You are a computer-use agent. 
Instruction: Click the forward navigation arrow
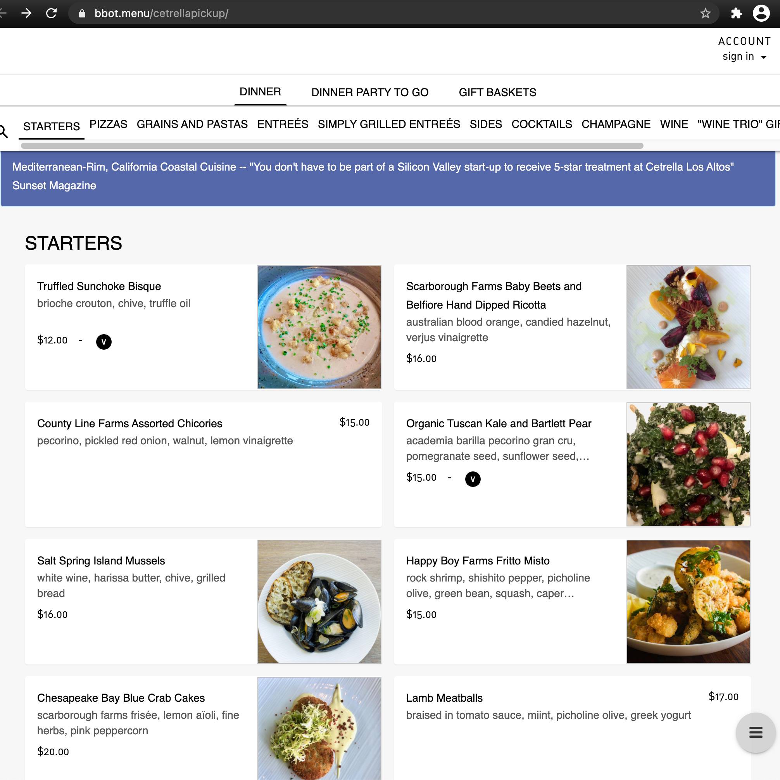click(x=26, y=13)
